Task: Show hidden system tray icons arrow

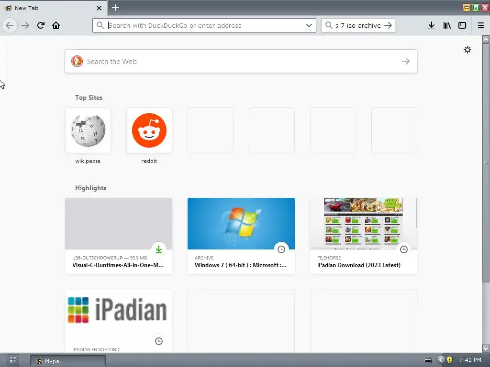Action: tap(441, 360)
